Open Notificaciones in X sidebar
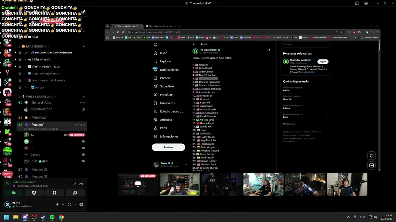The width and height of the screenshot is (396, 222). pyautogui.click(x=166, y=70)
